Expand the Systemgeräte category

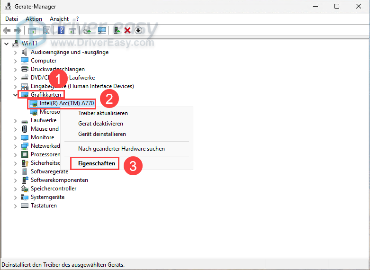[x=15, y=198]
